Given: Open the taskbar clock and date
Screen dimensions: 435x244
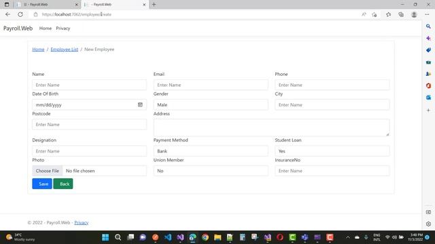Looking at the screenshot, I should (415, 237).
